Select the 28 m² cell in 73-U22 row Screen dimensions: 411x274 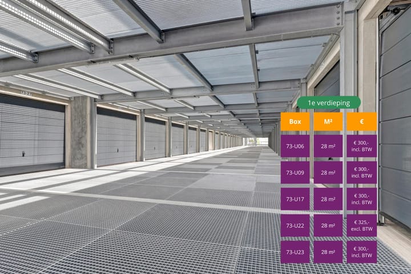coord(328,225)
